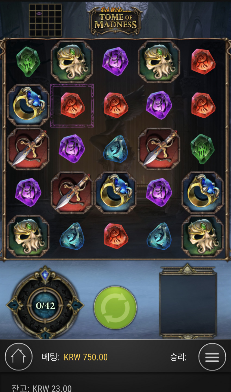Select the gold ring in last column
The height and width of the screenshot is (392, 231).
point(203,192)
